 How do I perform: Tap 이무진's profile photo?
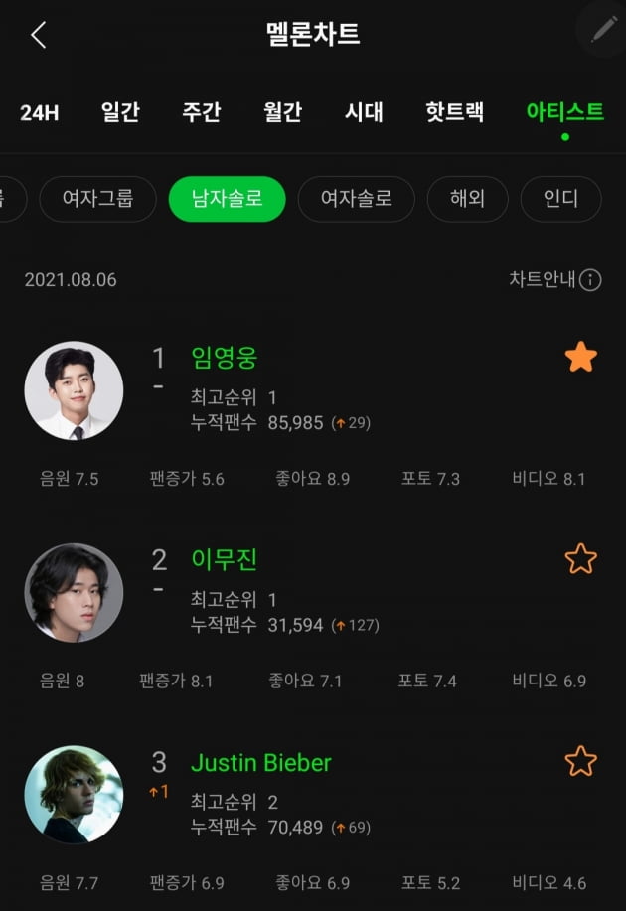(x=74, y=592)
